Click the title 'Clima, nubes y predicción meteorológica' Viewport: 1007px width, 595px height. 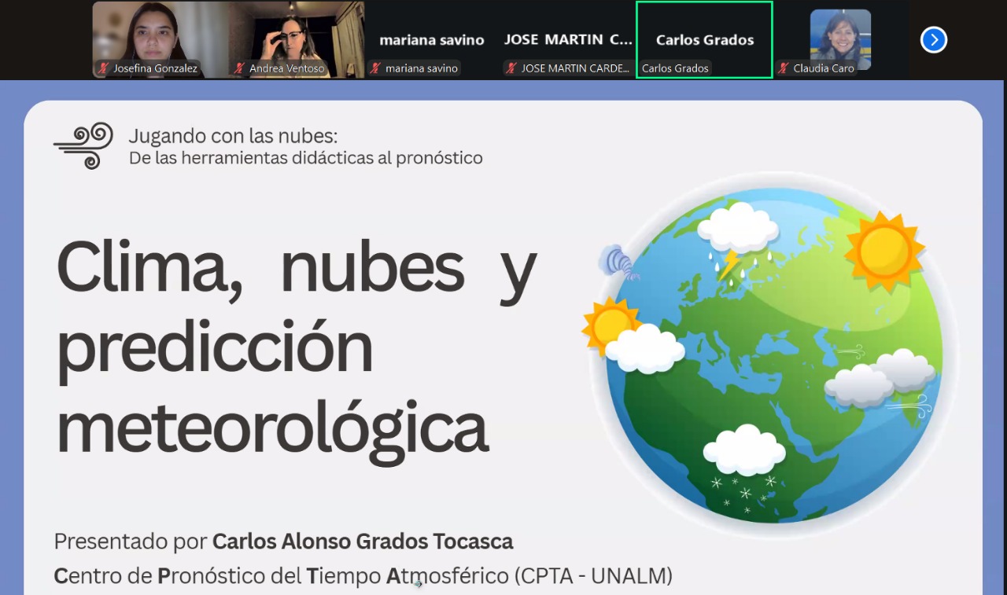[x=295, y=346]
